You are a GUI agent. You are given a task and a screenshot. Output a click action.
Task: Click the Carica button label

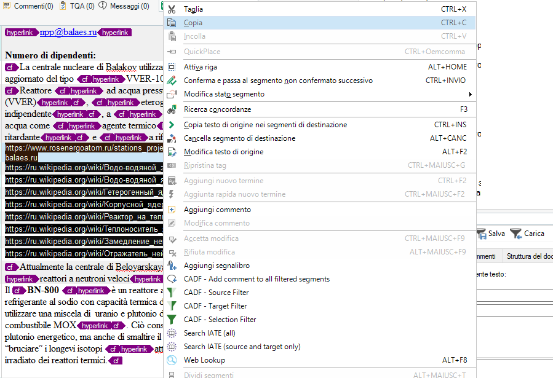[534, 234]
